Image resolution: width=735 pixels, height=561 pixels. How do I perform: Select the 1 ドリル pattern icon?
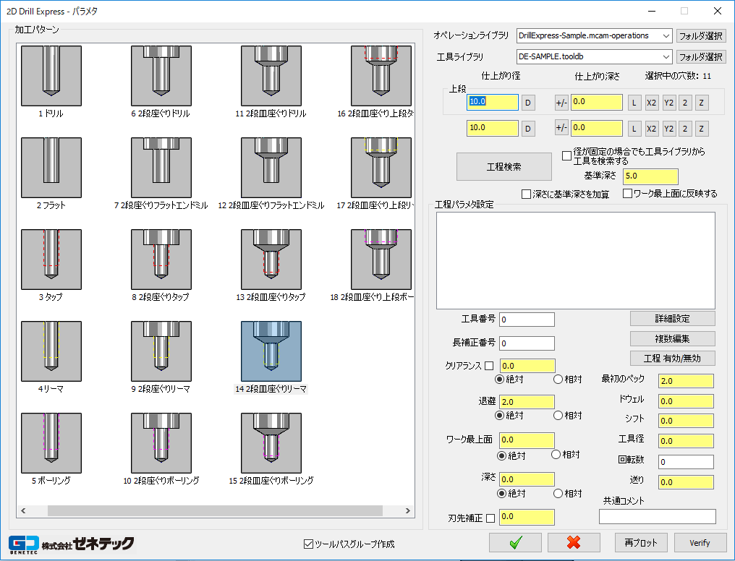(x=51, y=76)
